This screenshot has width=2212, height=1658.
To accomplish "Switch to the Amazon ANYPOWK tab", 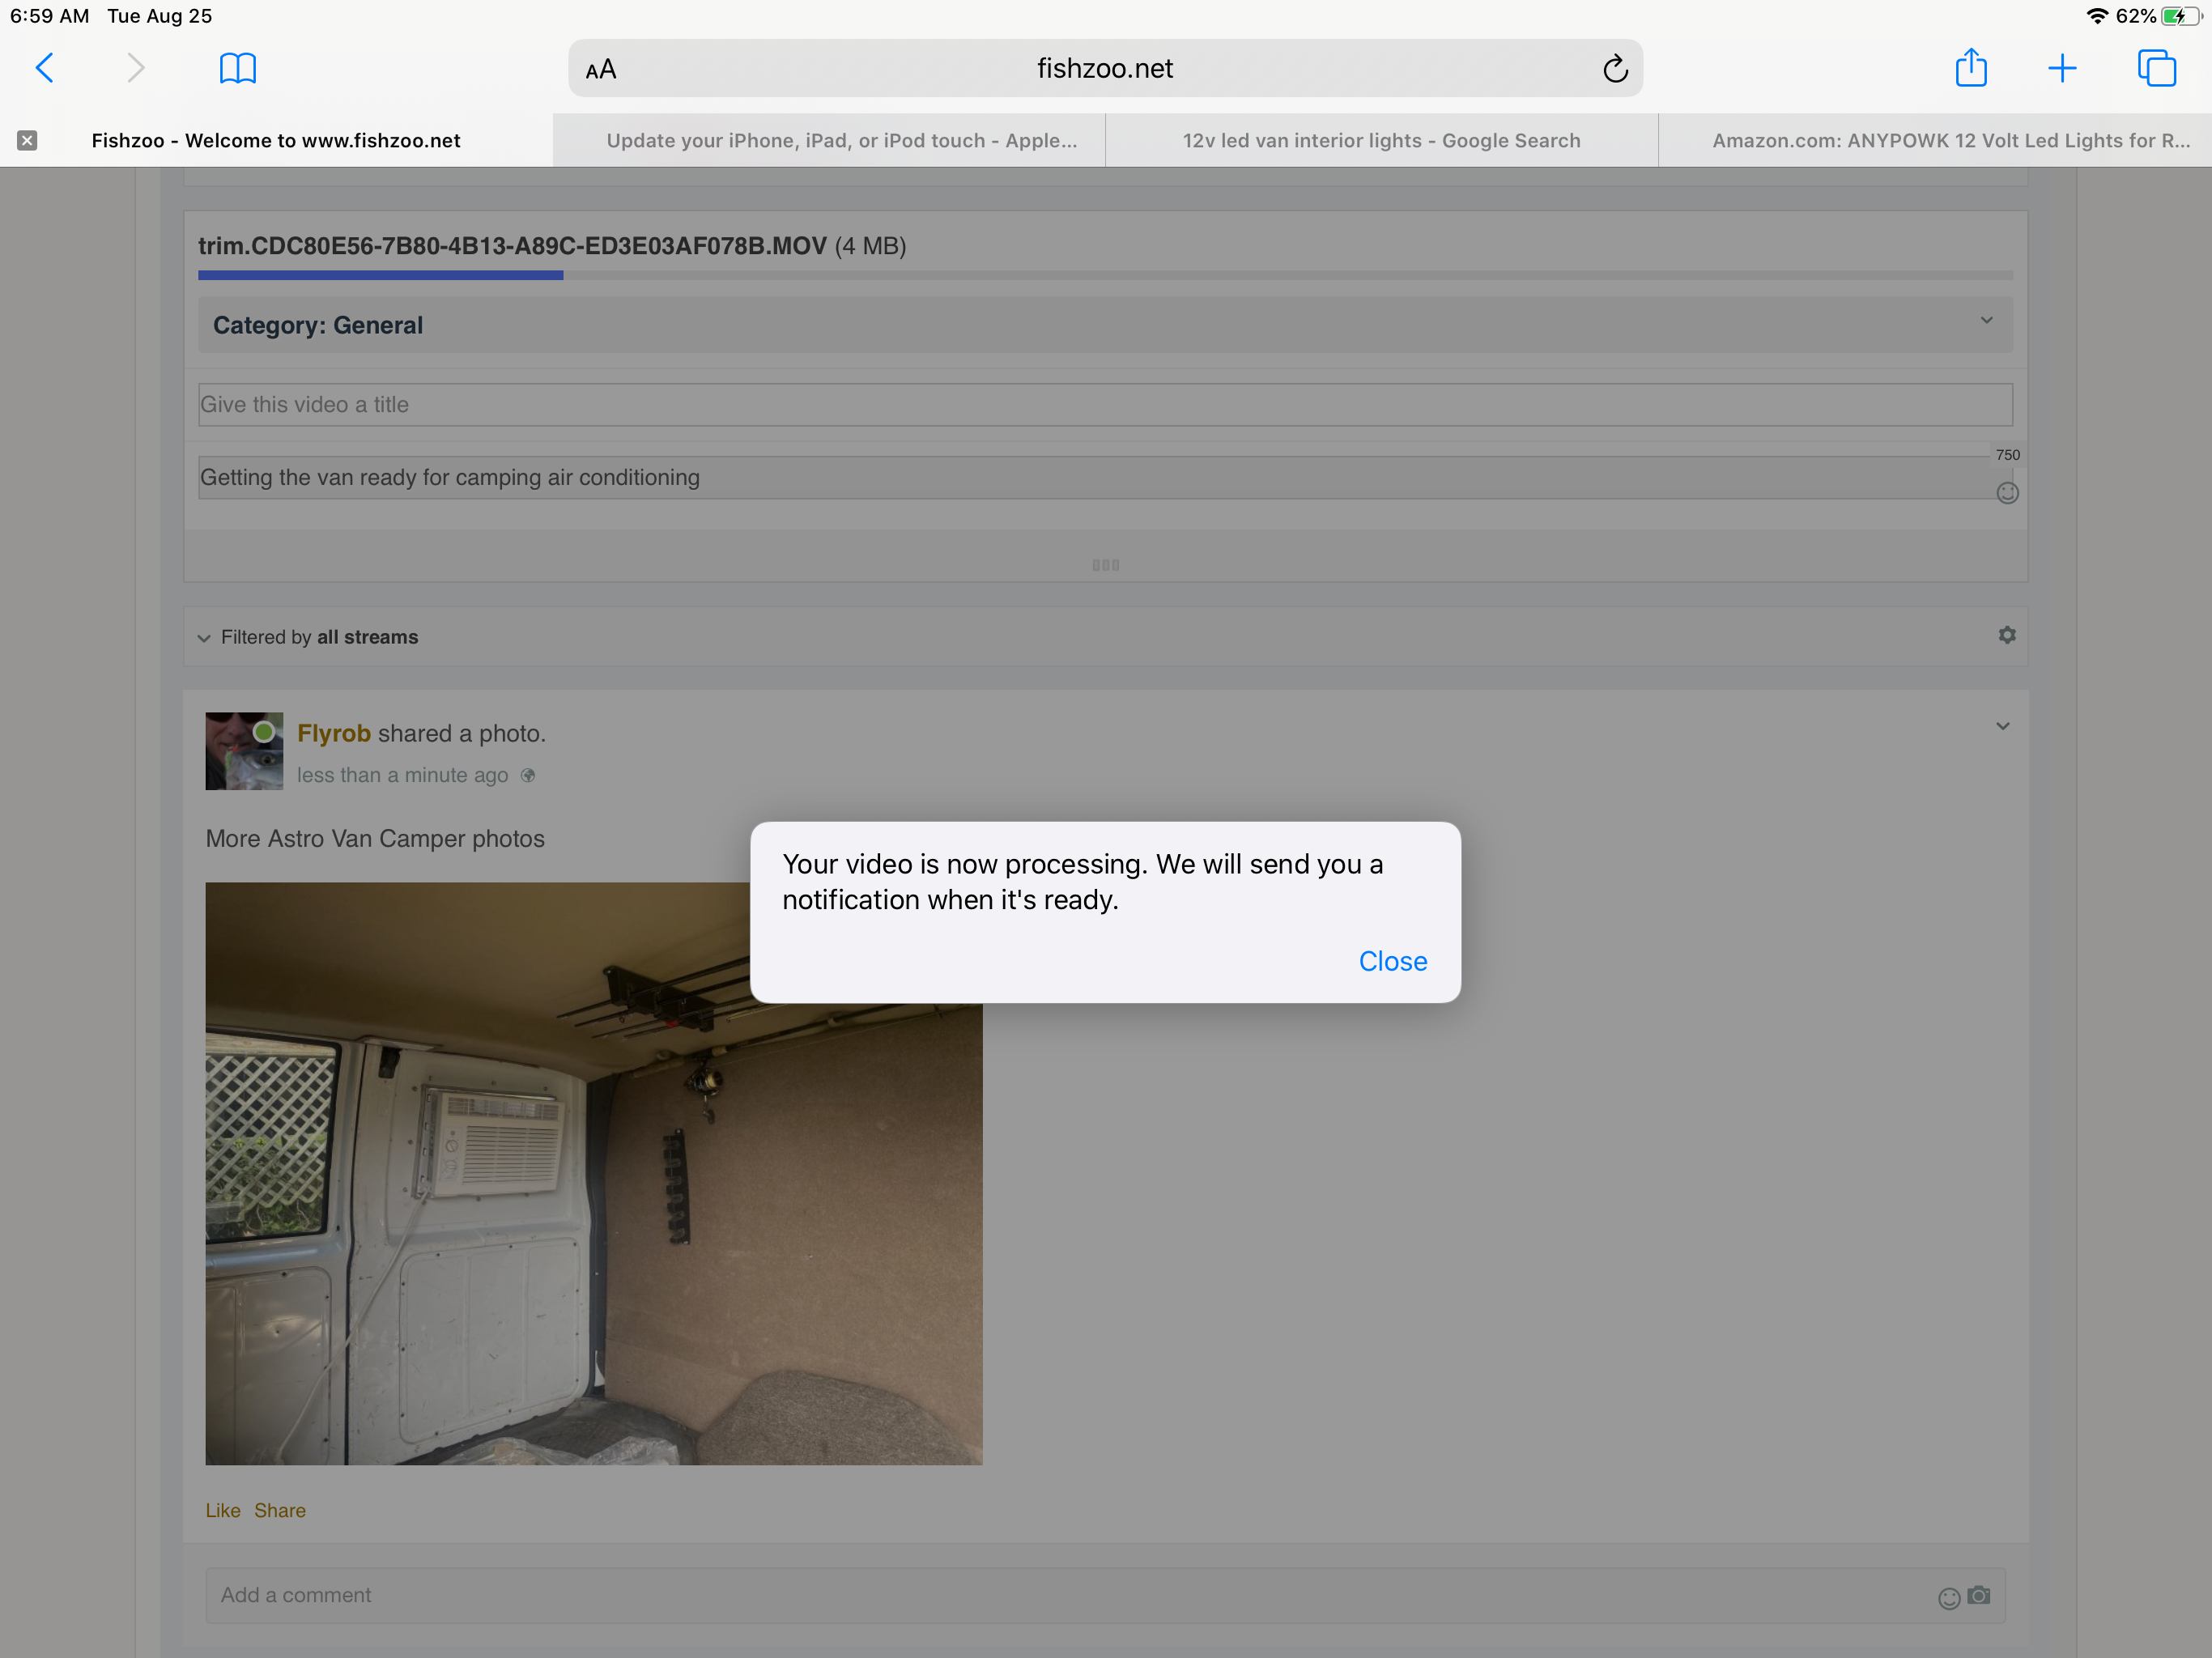I will [x=1949, y=140].
